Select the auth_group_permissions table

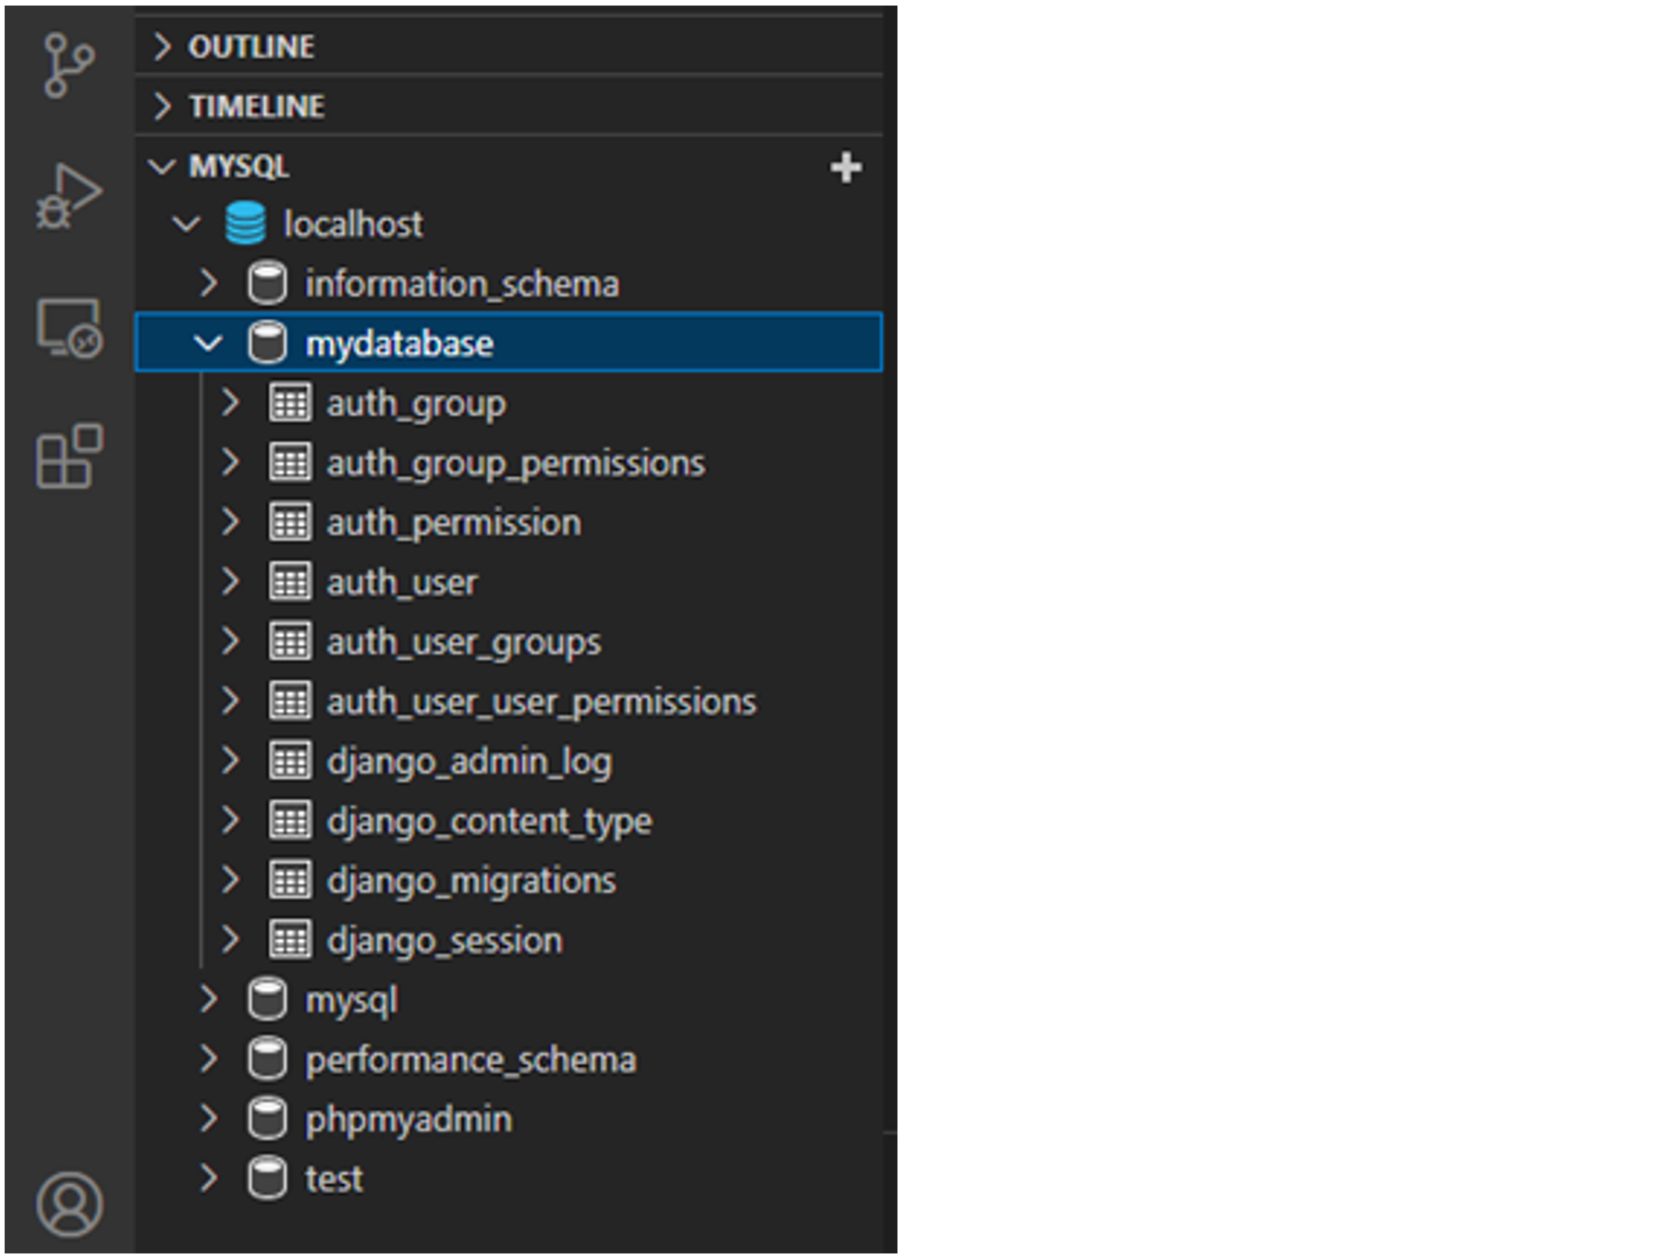pyautogui.click(x=515, y=463)
